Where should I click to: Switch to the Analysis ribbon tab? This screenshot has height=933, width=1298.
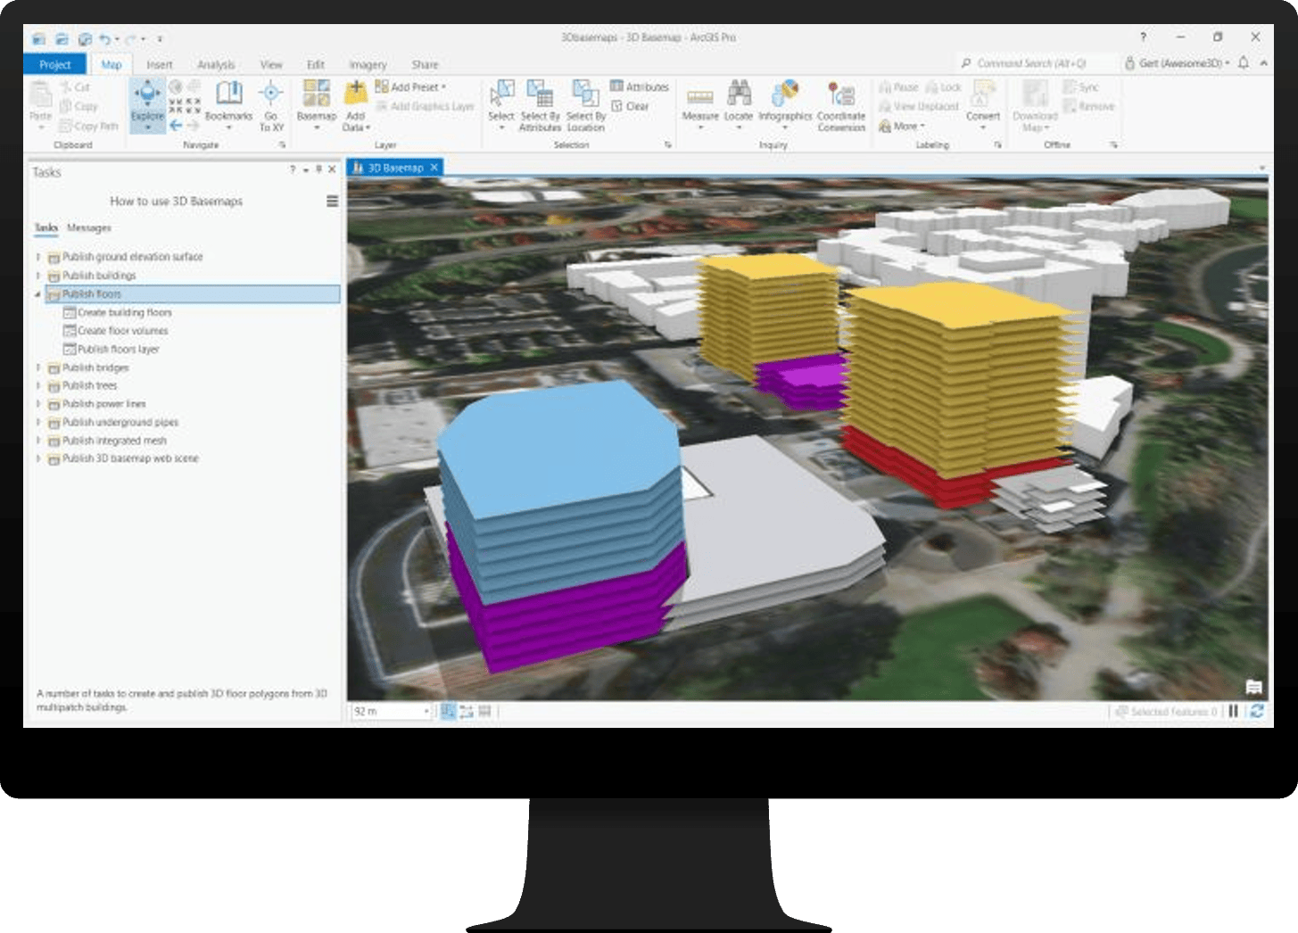216,64
